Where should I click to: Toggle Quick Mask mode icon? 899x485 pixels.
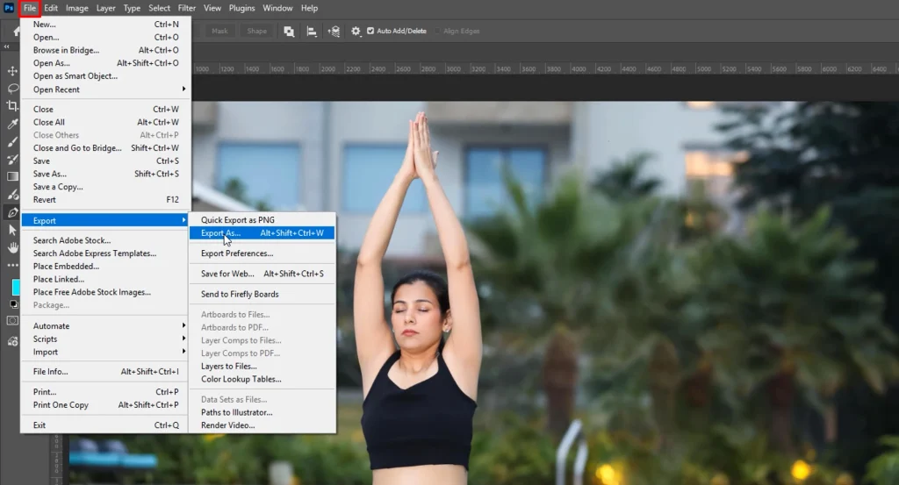12,321
